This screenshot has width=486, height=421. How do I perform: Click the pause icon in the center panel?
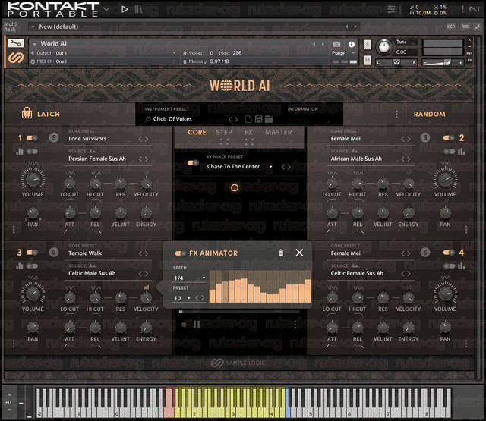pos(197,325)
